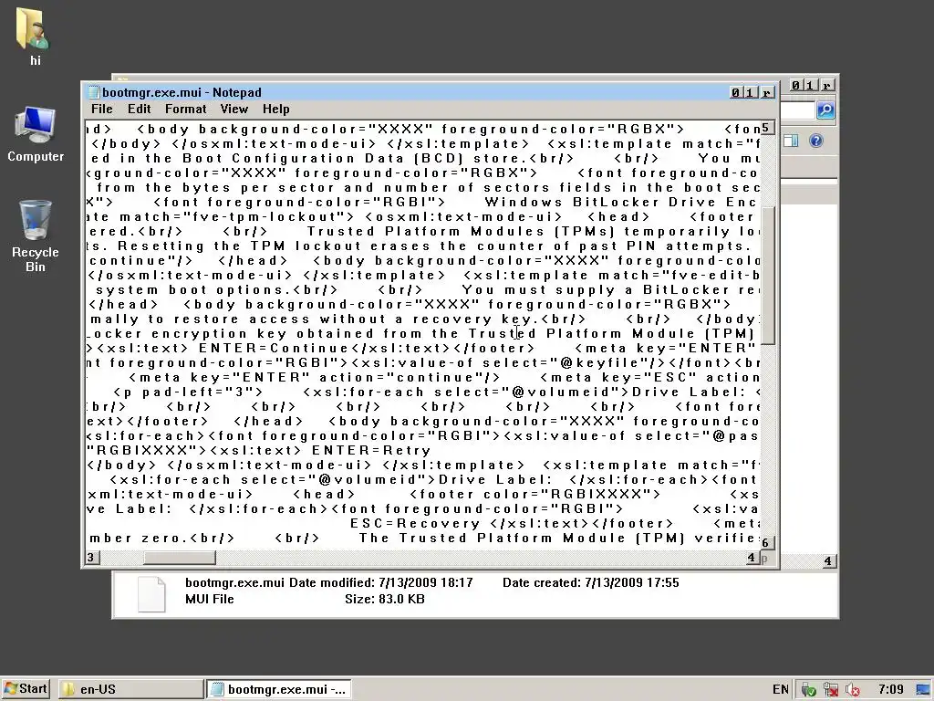This screenshot has width=934, height=701.
Task: Open the View menu in Notepad
Action: (x=234, y=110)
